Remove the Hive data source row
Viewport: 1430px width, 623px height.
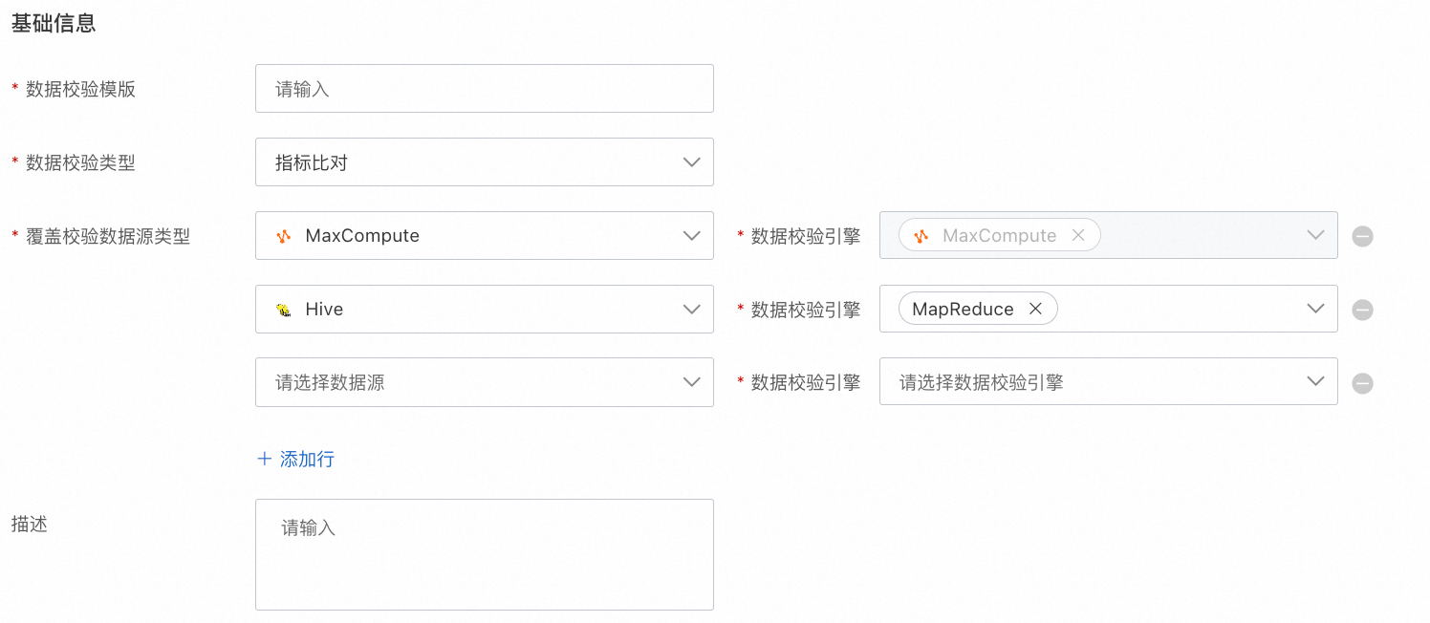[1362, 310]
